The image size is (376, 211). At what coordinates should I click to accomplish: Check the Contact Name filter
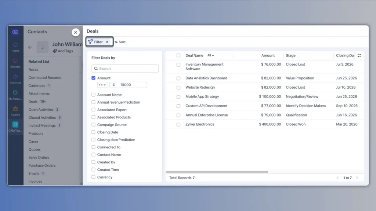pos(94,155)
